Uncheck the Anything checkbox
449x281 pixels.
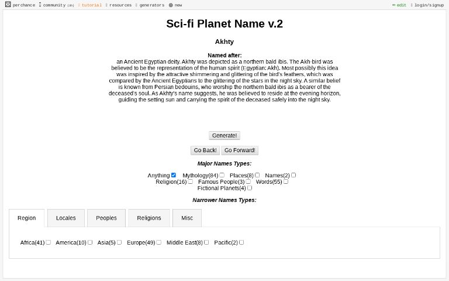click(174, 175)
